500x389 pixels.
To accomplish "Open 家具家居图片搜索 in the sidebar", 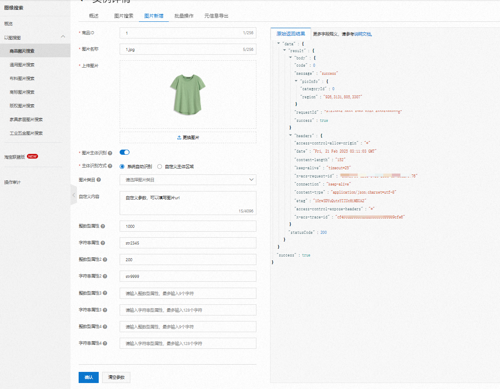I will [x=26, y=120].
